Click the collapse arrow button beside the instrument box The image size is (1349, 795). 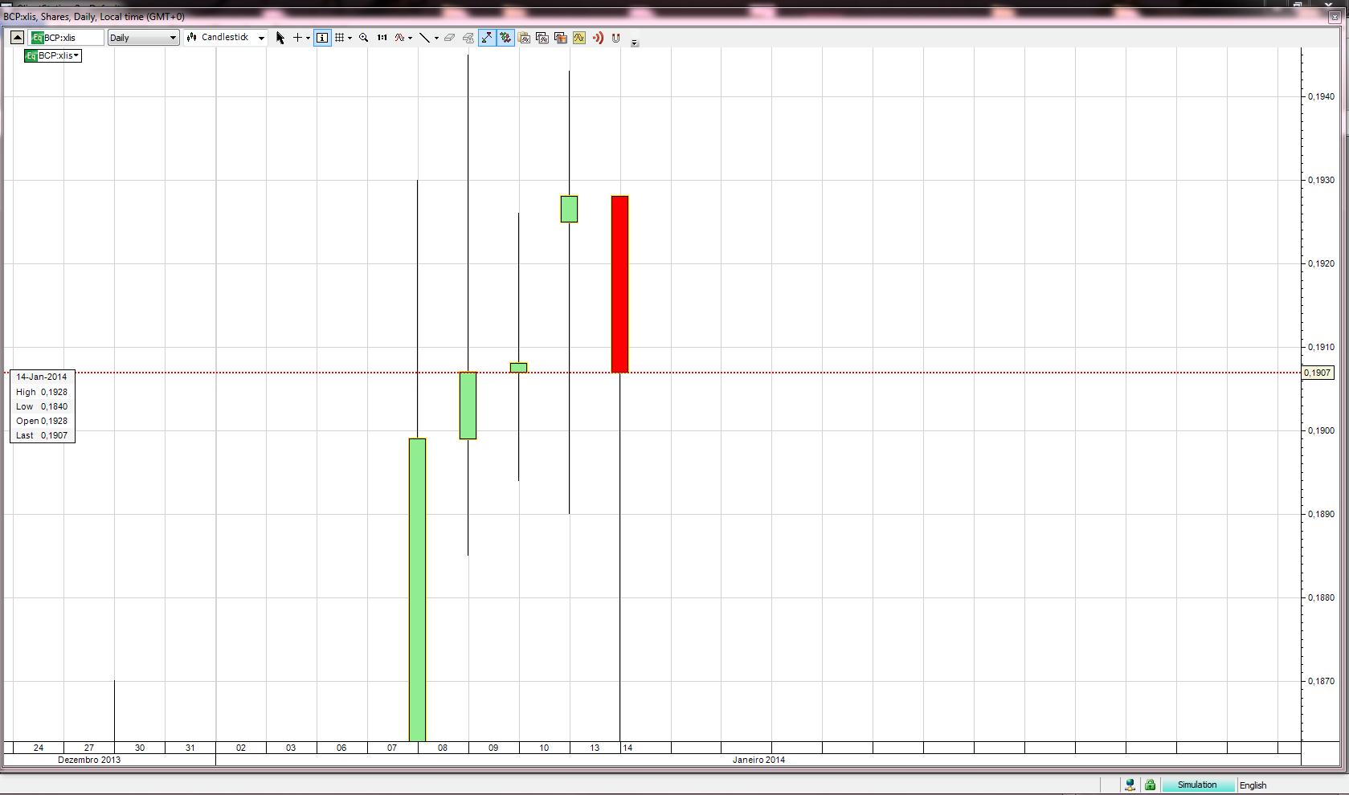[17, 38]
